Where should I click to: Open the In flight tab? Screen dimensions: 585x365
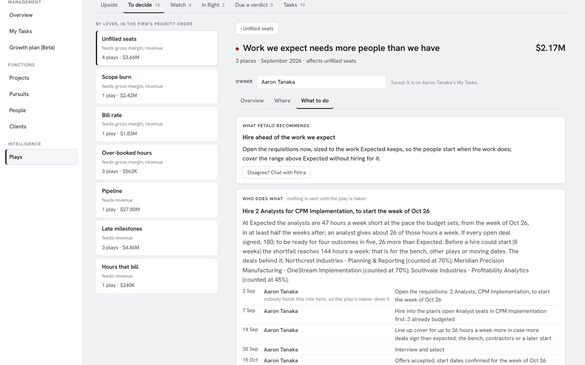click(x=213, y=5)
